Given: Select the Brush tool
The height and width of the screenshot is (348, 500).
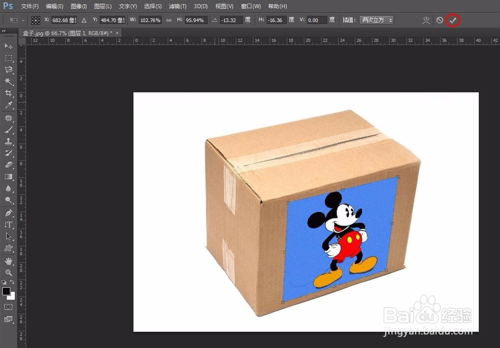Looking at the screenshot, I should click(x=8, y=130).
